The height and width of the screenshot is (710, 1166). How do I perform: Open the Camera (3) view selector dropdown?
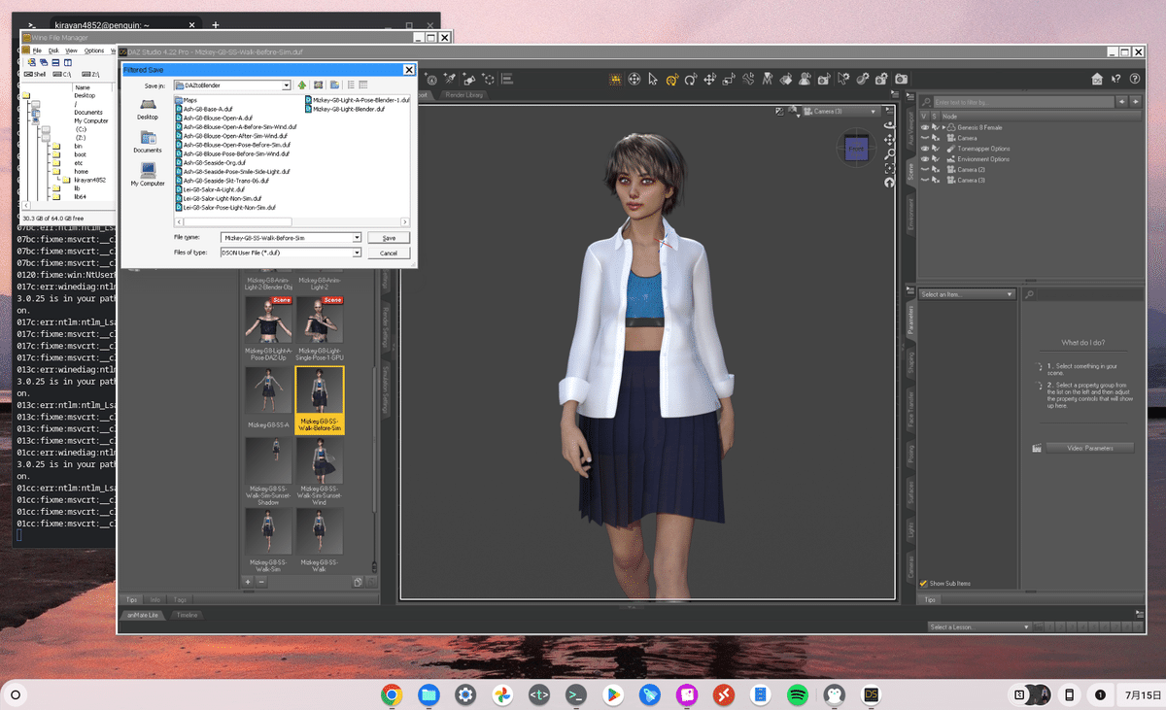[x=841, y=112]
